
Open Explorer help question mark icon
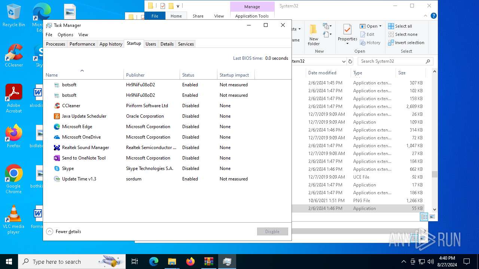tap(433, 16)
